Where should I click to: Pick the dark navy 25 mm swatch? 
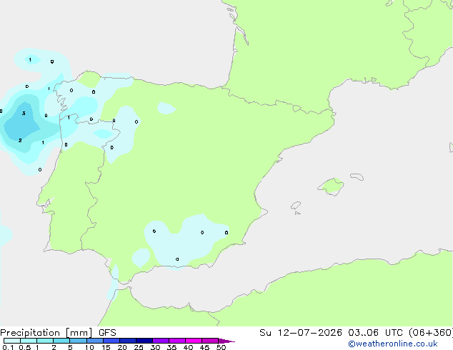pos(144,341)
